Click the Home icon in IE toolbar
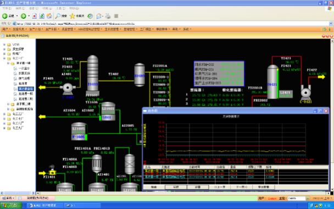 click(49, 16)
